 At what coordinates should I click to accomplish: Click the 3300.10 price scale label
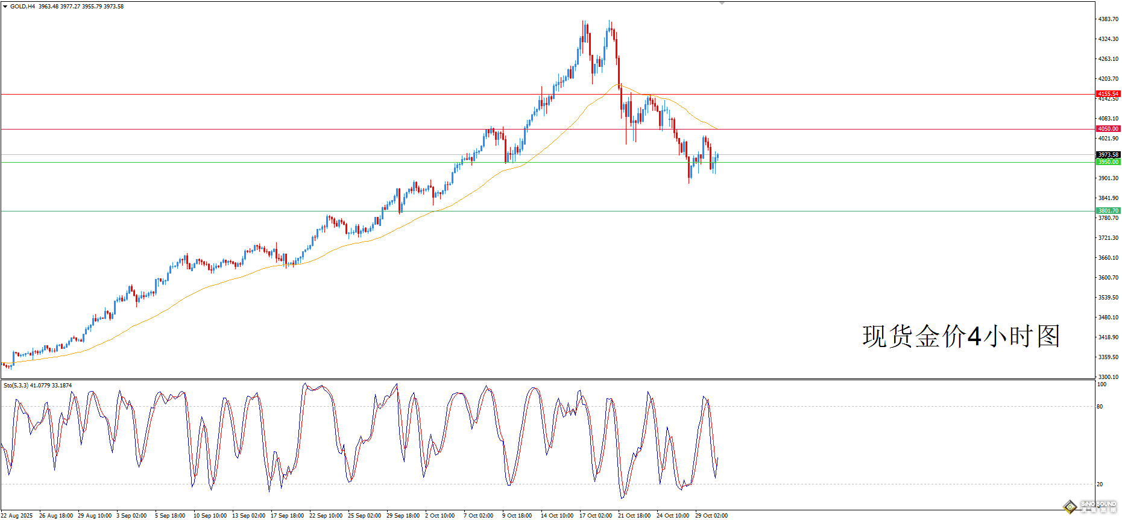point(1108,377)
